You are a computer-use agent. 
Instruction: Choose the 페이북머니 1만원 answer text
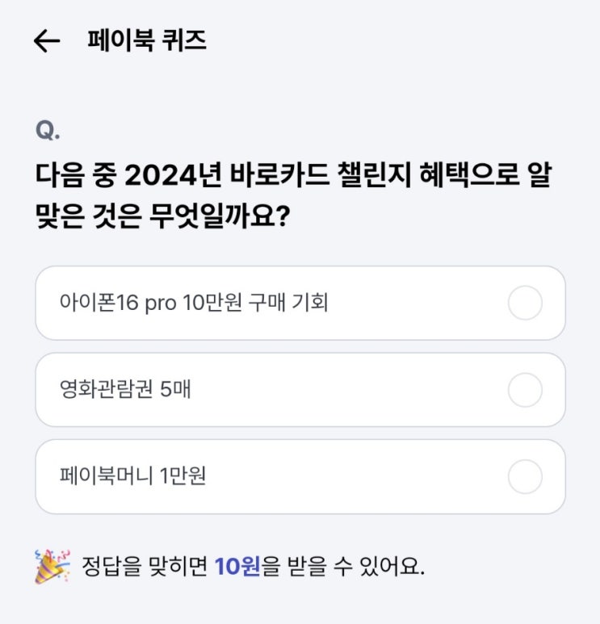click(x=133, y=476)
